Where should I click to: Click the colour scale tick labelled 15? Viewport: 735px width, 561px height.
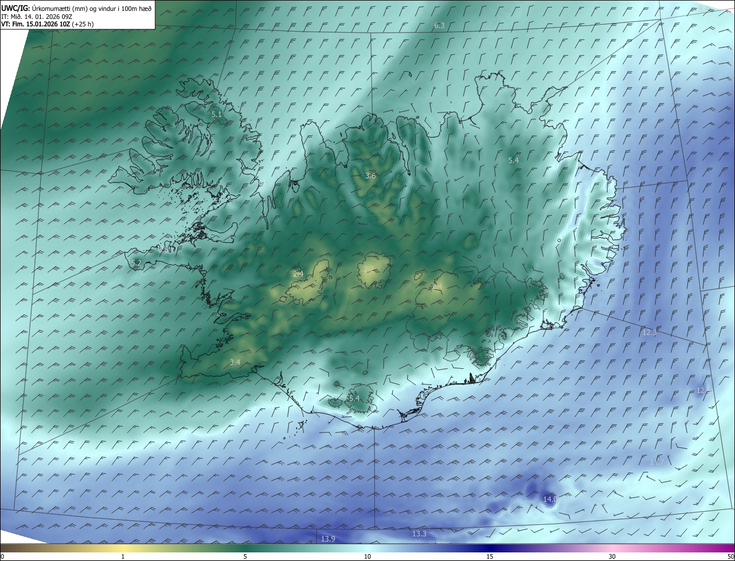[x=490, y=556]
